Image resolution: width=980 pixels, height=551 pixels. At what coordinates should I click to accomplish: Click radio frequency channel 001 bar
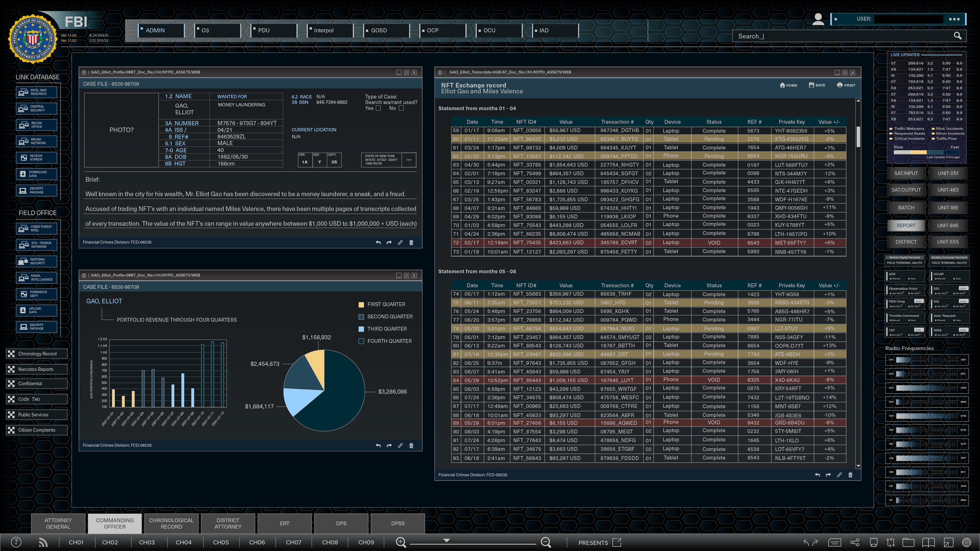927,360
